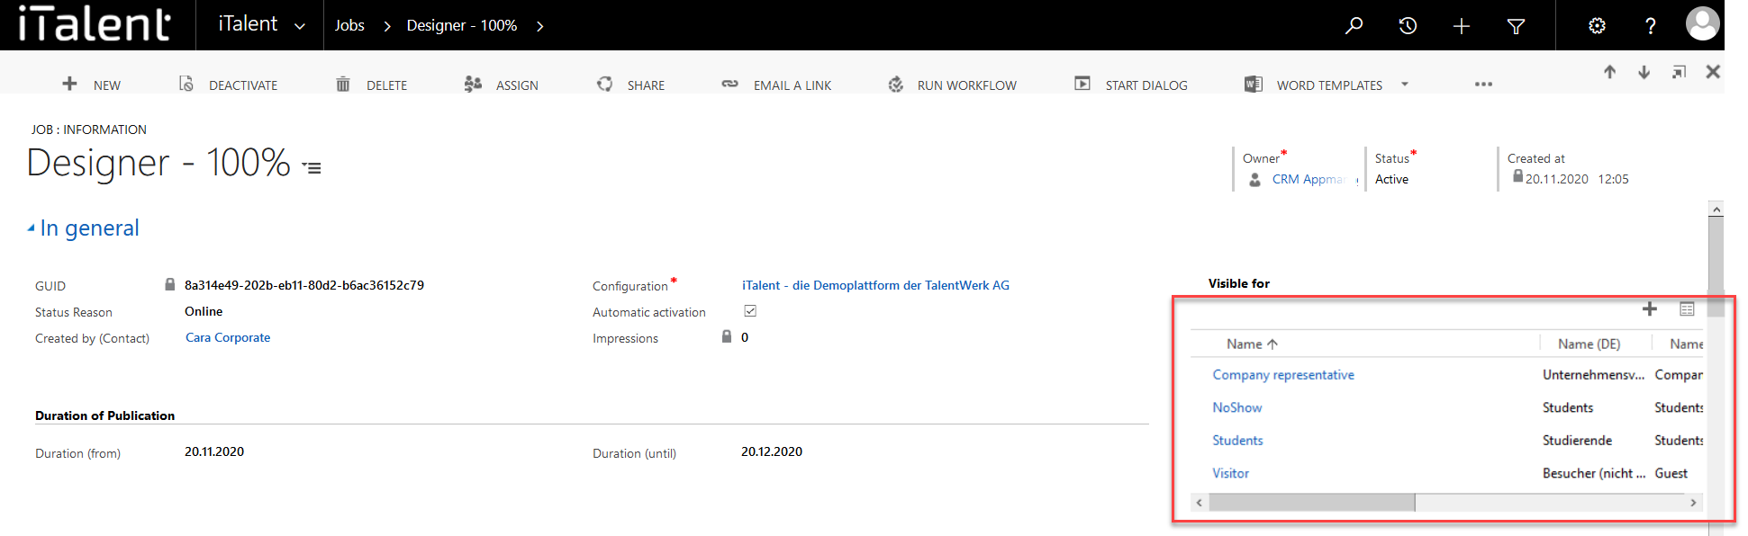1748x536 pixels.
Task: Open recently viewed history icon
Action: pos(1408,25)
